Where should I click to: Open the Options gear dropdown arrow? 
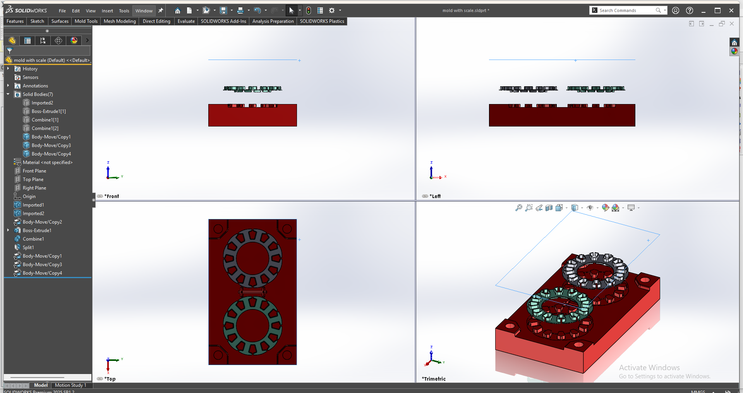340,10
